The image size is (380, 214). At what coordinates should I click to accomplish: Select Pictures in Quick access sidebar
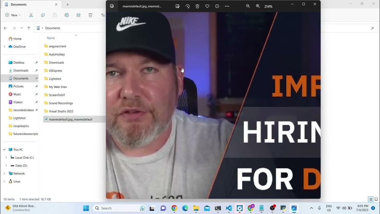click(x=18, y=86)
